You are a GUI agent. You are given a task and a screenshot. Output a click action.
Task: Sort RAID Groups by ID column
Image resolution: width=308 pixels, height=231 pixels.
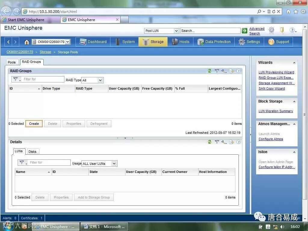click(x=25, y=89)
